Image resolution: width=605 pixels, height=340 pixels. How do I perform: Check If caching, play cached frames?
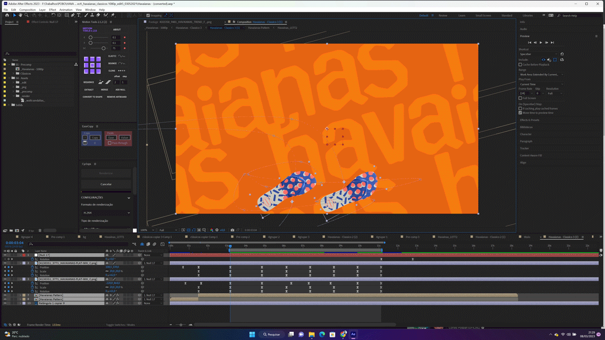(x=520, y=108)
